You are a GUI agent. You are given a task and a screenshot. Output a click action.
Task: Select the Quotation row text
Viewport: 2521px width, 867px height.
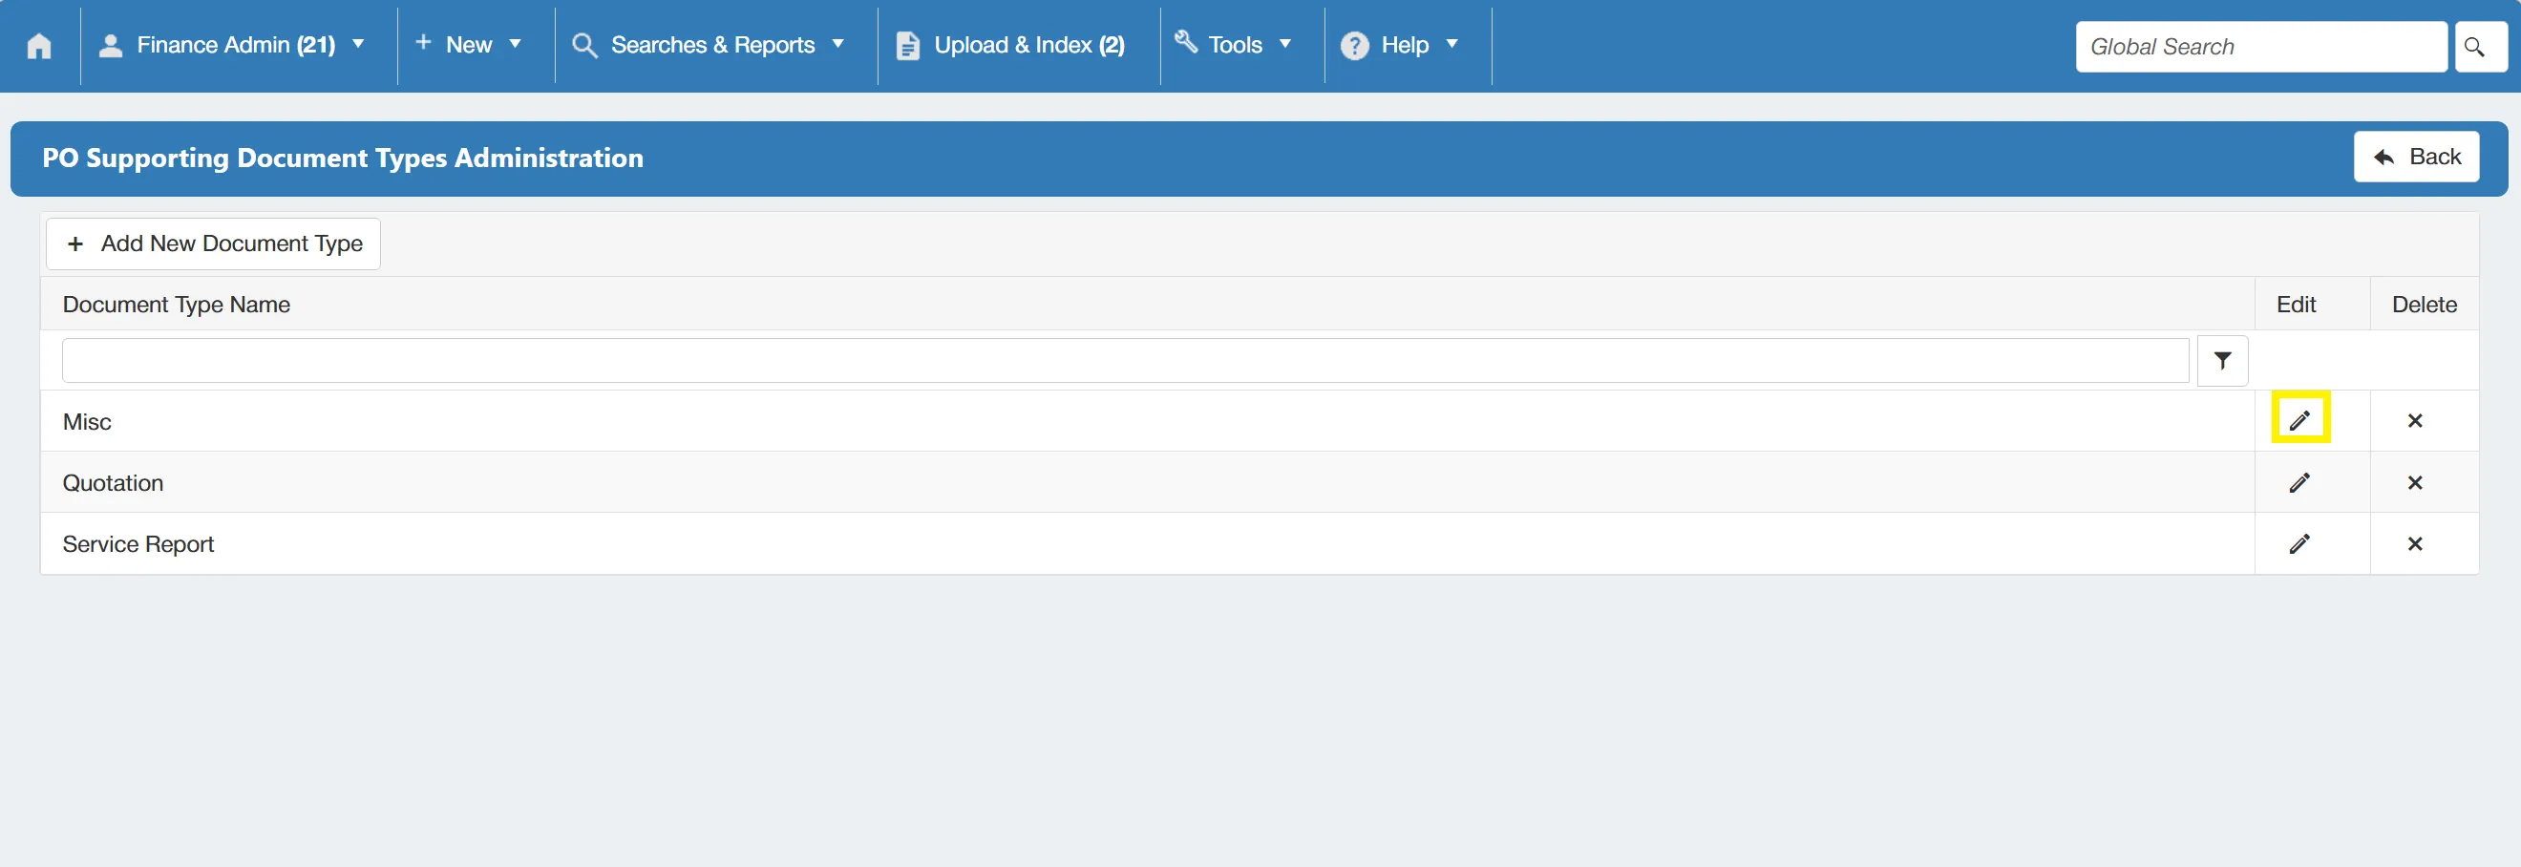(113, 483)
